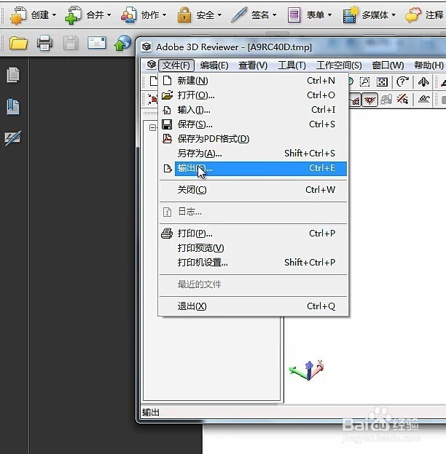Open the Bookmarks panel icon in Acrobat sidebar
This screenshot has height=454, width=446.
(13, 106)
